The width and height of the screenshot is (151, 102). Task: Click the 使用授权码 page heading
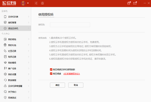46,14
